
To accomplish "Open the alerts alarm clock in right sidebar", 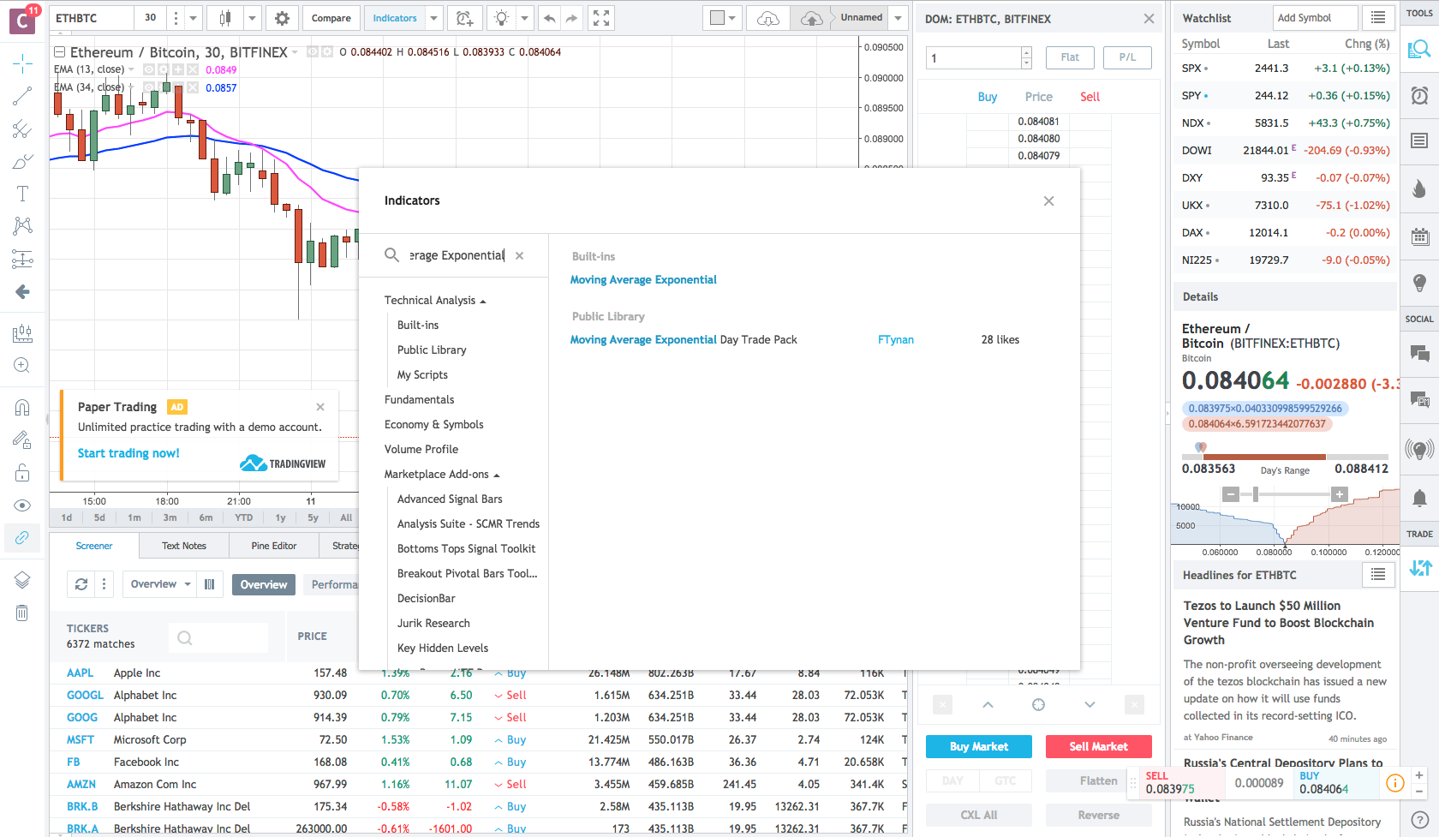I will pyautogui.click(x=1419, y=95).
